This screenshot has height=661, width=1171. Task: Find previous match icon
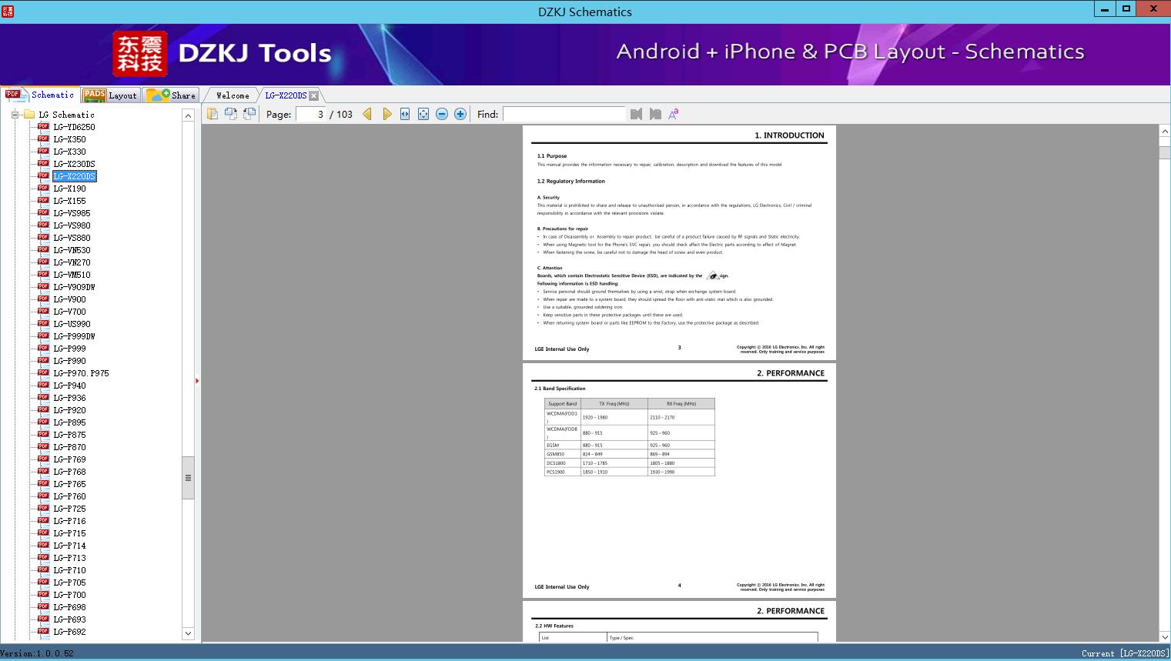point(636,114)
